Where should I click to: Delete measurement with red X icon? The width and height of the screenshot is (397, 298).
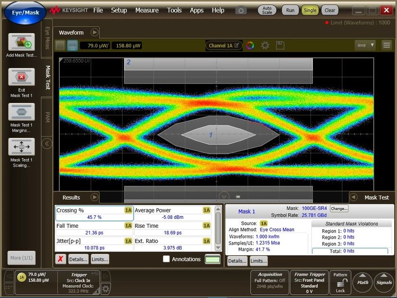(x=61, y=259)
